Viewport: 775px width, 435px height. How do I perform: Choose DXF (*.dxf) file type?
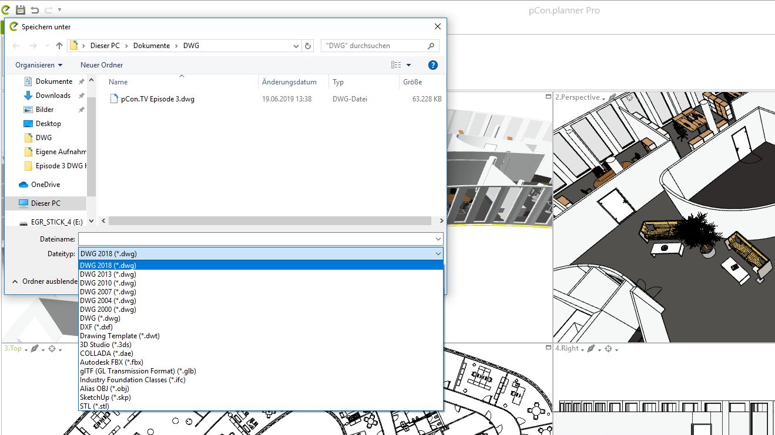(261, 327)
